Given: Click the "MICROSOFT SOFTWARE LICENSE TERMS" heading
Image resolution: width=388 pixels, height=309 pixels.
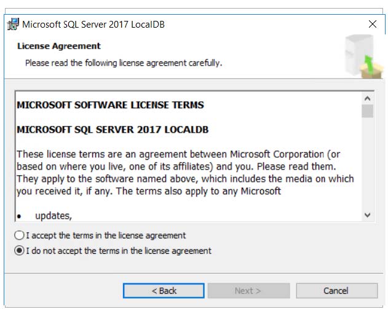Looking at the screenshot, I should tap(110, 105).
